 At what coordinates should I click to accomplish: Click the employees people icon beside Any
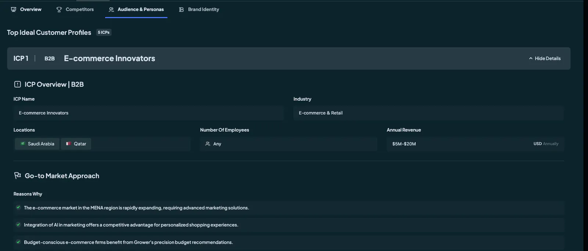tap(208, 144)
